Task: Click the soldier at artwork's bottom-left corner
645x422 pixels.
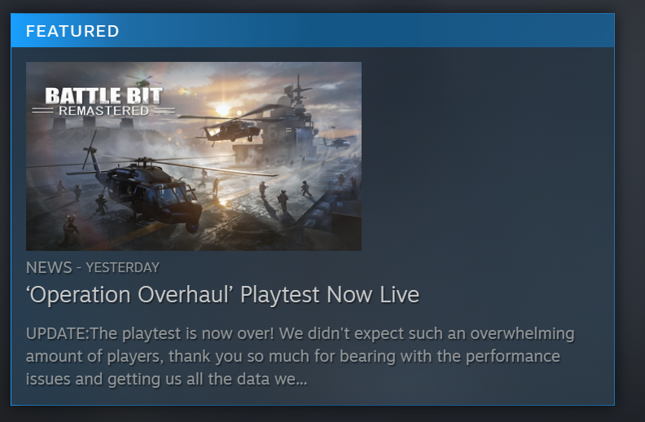Action: coord(70,230)
